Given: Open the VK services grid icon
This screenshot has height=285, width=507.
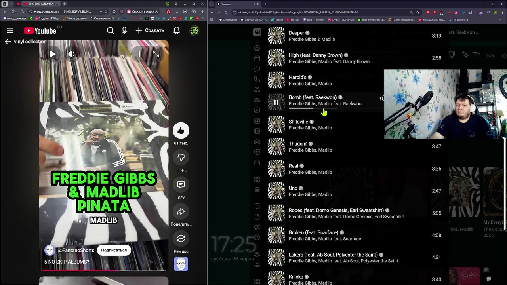Looking at the screenshot, I should (257, 179).
